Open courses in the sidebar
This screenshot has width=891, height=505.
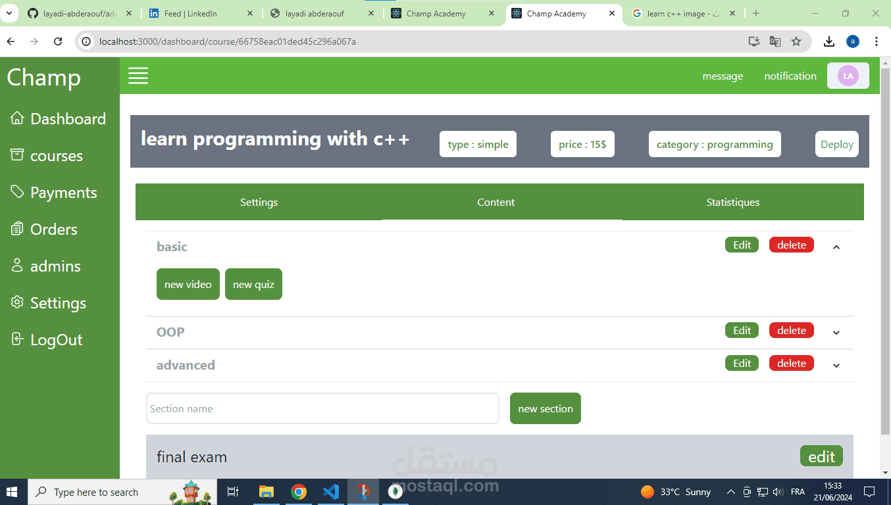[46, 156]
